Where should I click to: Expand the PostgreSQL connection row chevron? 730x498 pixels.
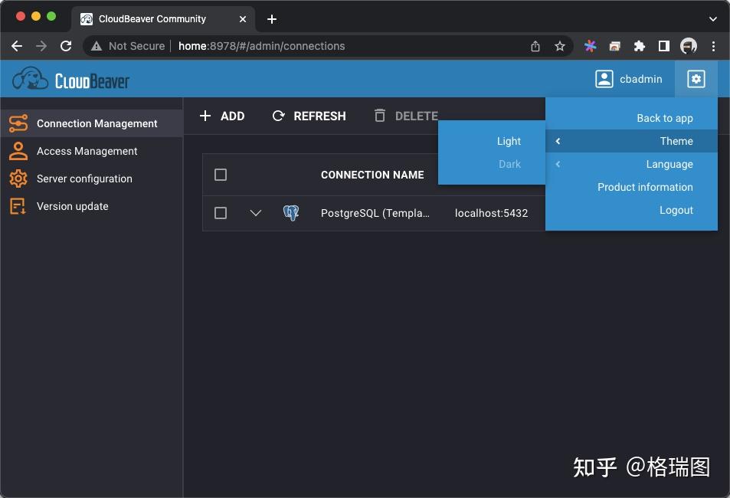point(256,213)
